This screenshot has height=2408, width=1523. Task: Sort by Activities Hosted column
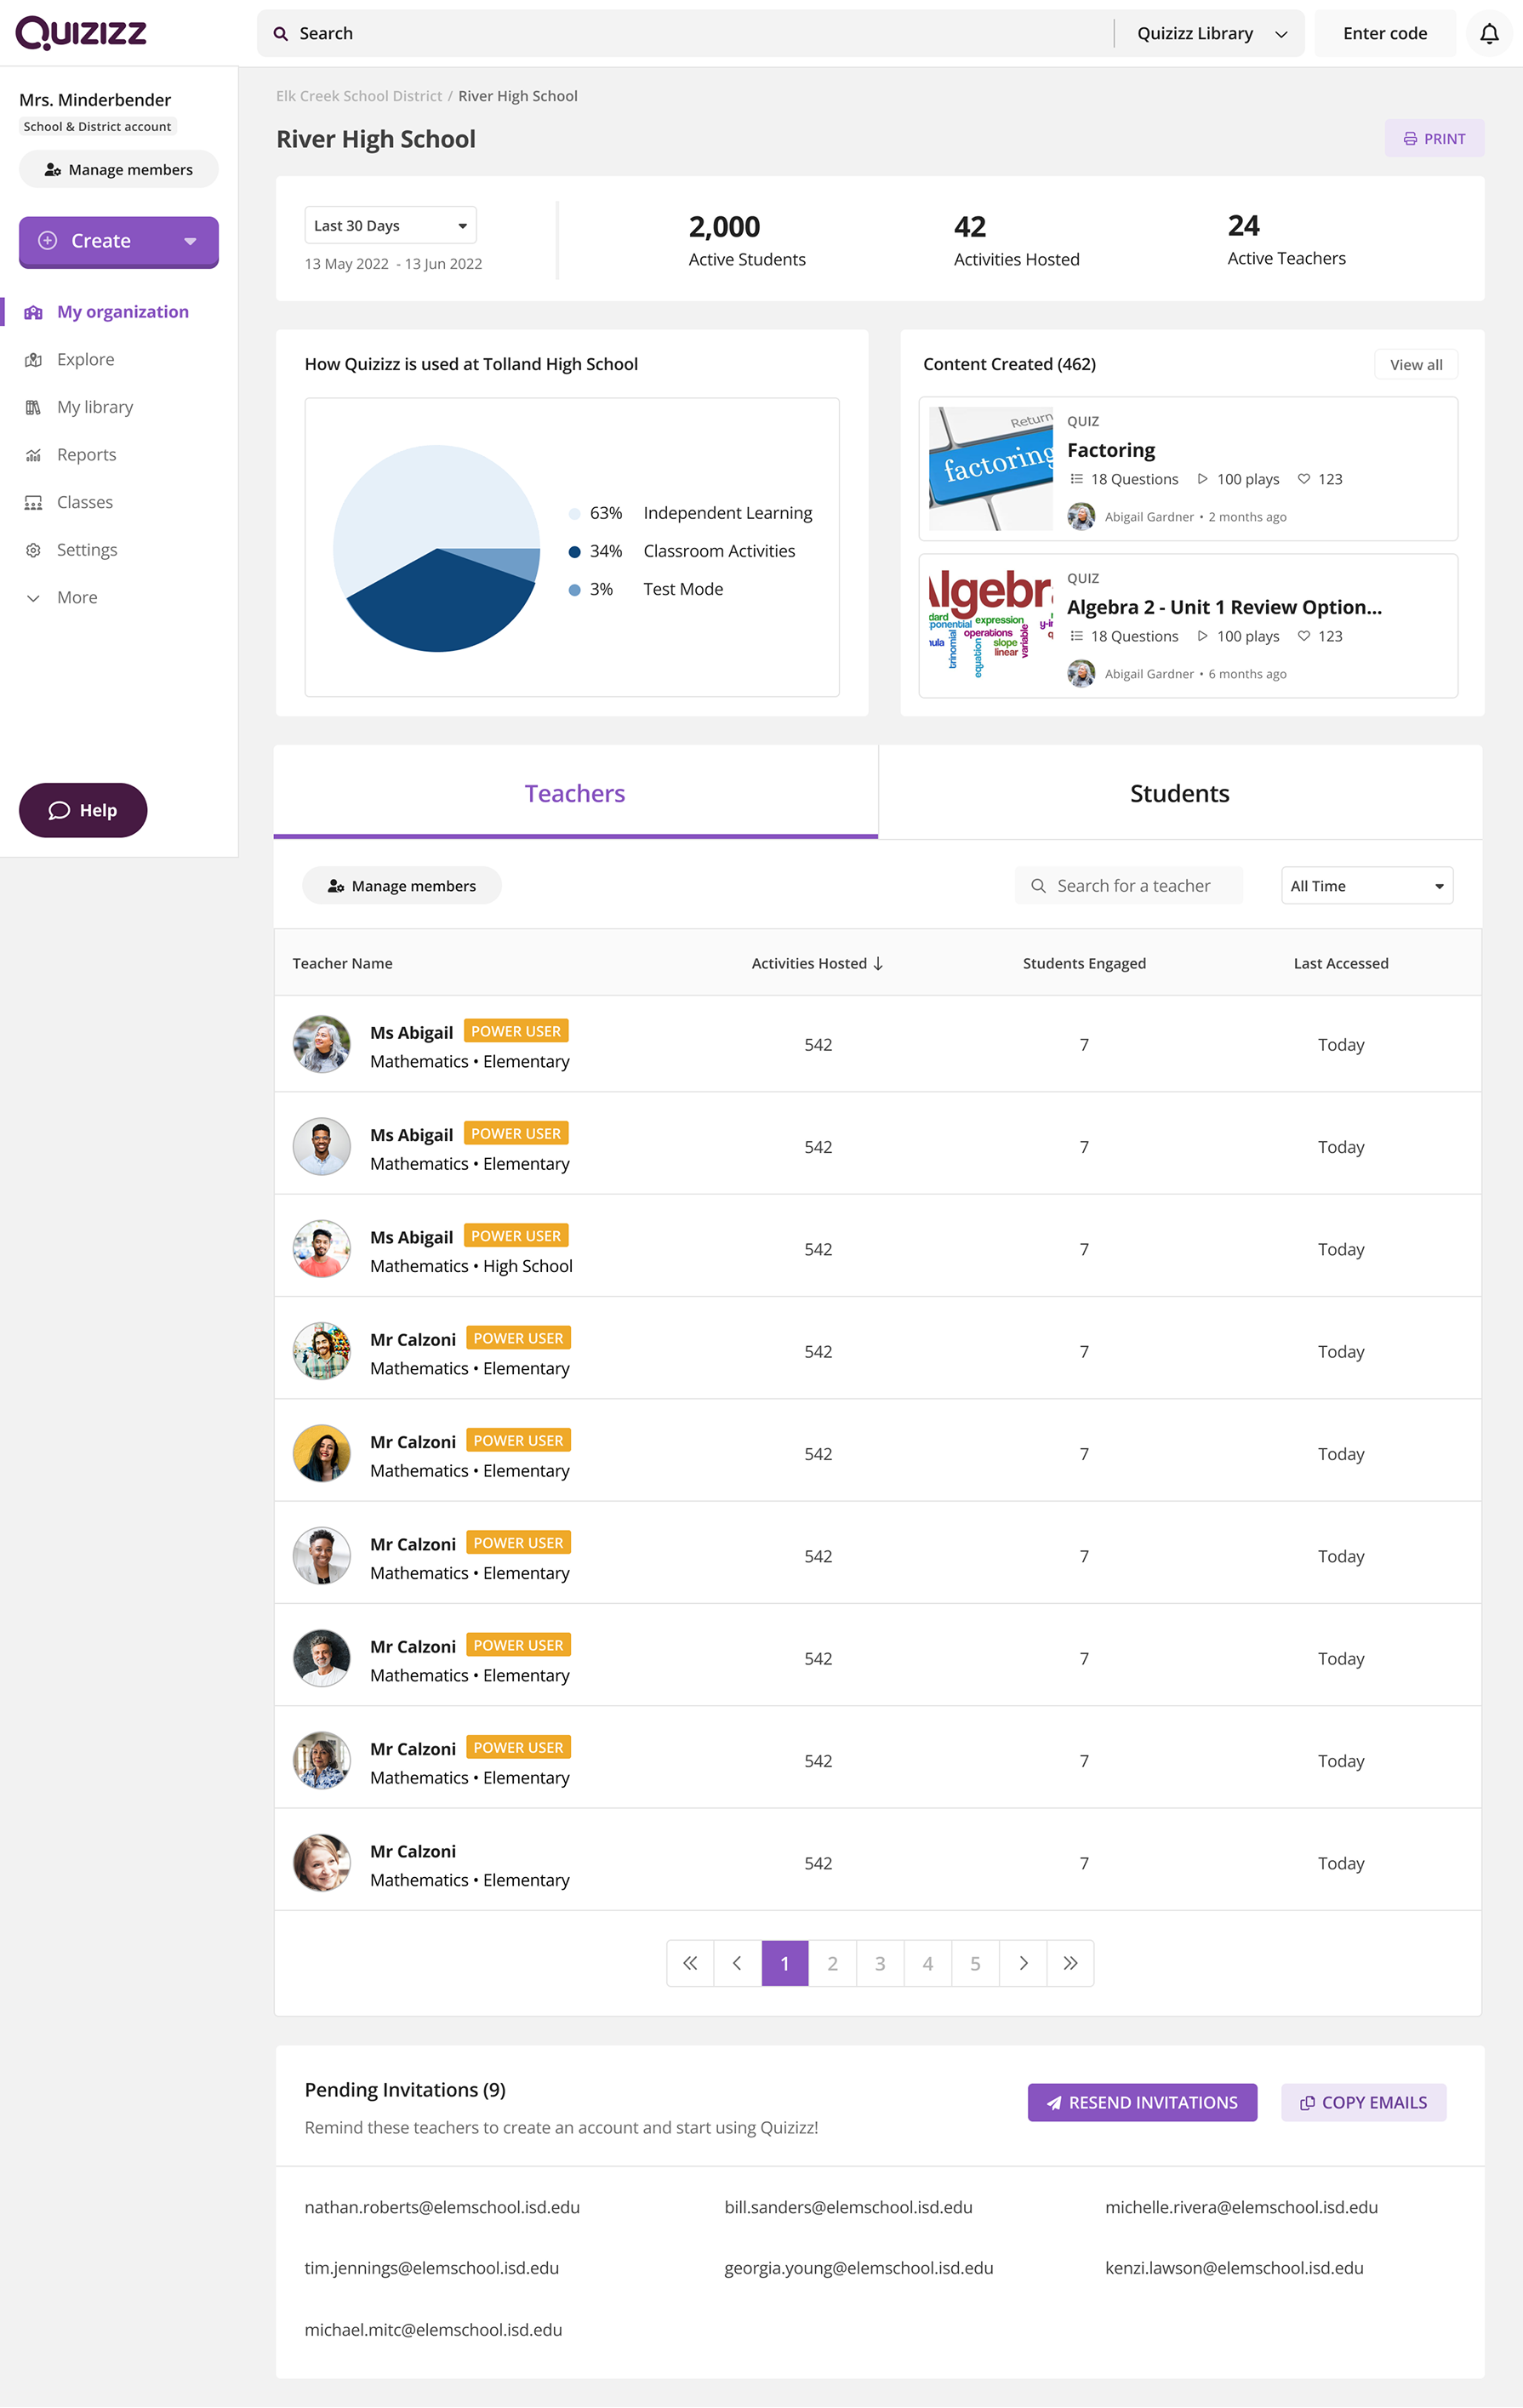[817, 963]
